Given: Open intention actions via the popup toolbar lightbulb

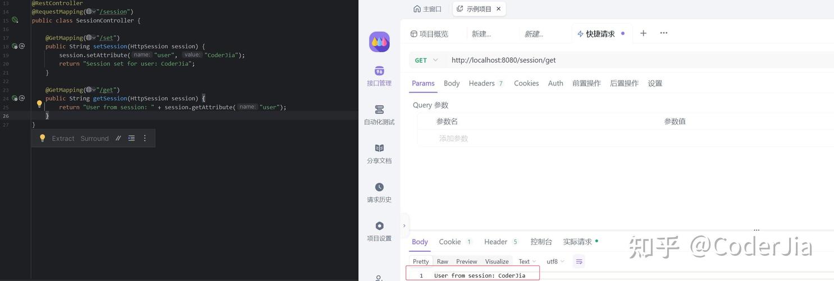Looking at the screenshot, I should (x=42, y=138).
